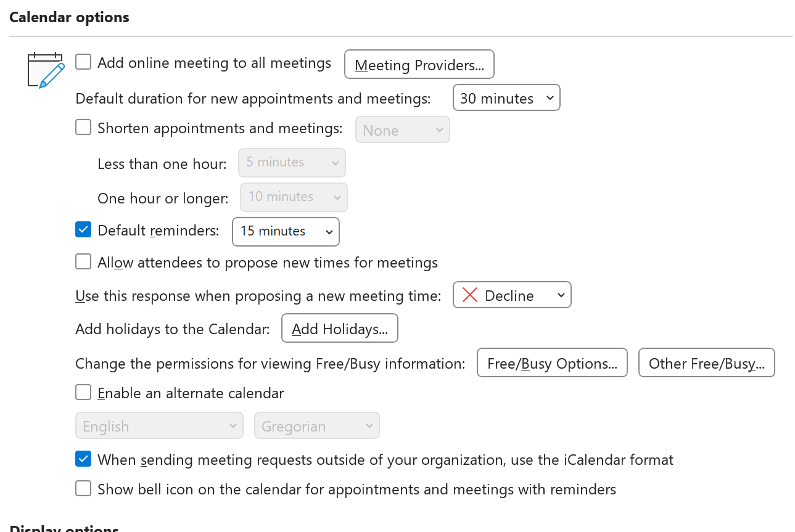Allow attendees to propose new meeting times
Image resolution: width=795 pixels, height=532 pixels.
coord(83,261)
